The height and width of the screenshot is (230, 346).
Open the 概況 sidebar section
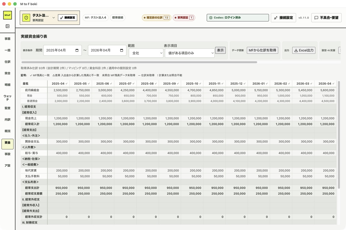(8, 131)
